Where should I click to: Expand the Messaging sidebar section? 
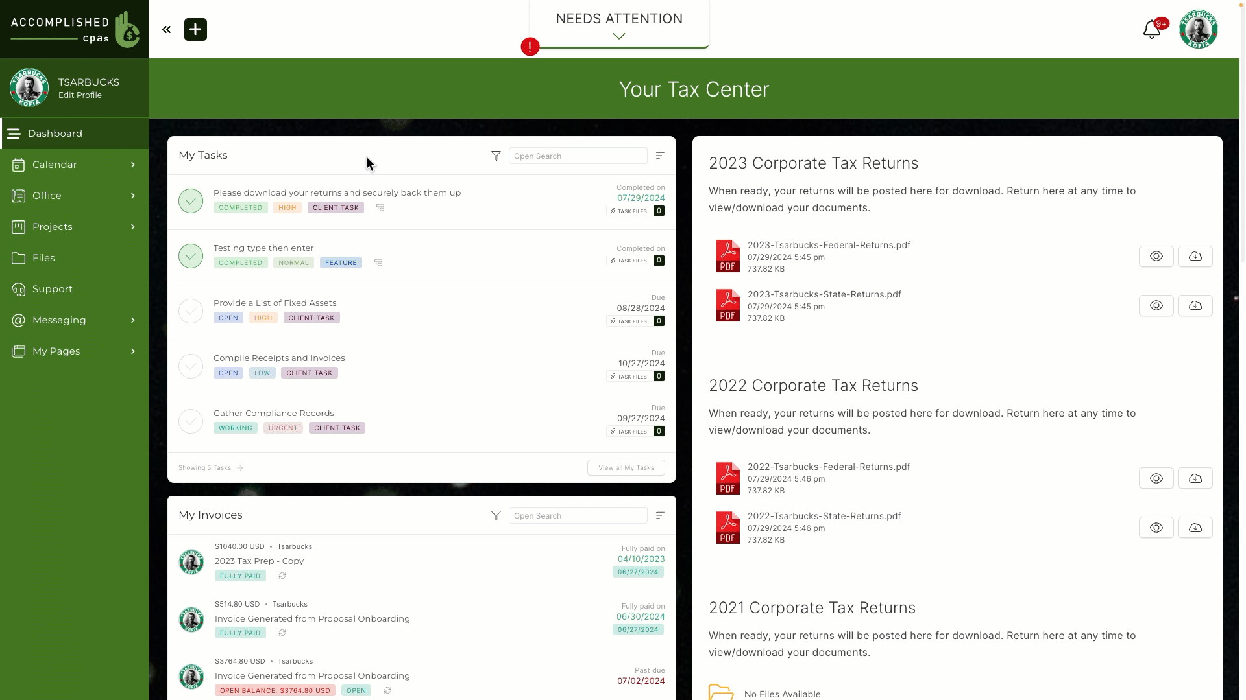click(132, 320)
